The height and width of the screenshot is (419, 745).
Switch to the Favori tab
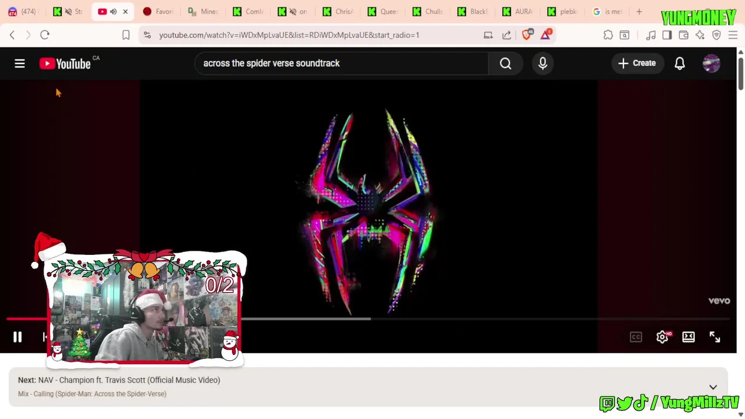[x=158, y=12]
